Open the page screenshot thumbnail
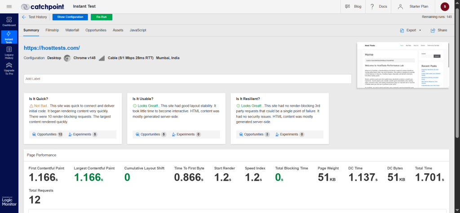The height and width of the screenshot is (213, 460). point(402,65)
